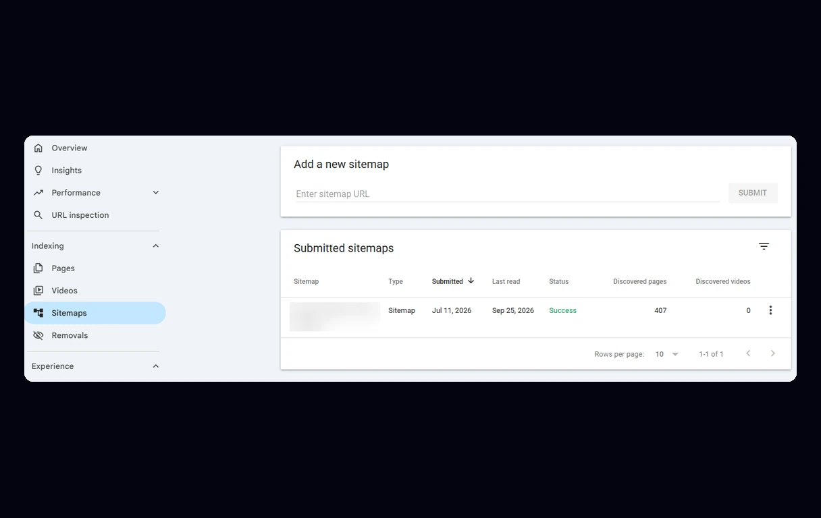Viewport: 821px width, 518px height.
Task: Click the Insights lightbulb icon
Action: click(x=38, y=170)
